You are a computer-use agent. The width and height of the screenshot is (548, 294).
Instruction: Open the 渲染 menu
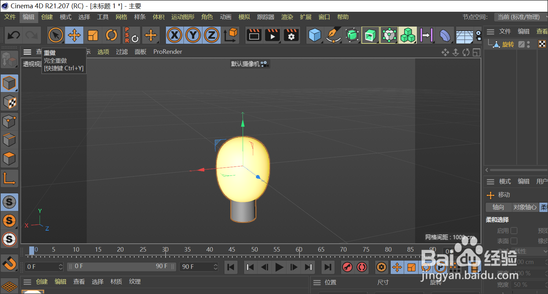click(x=287, y=17)
